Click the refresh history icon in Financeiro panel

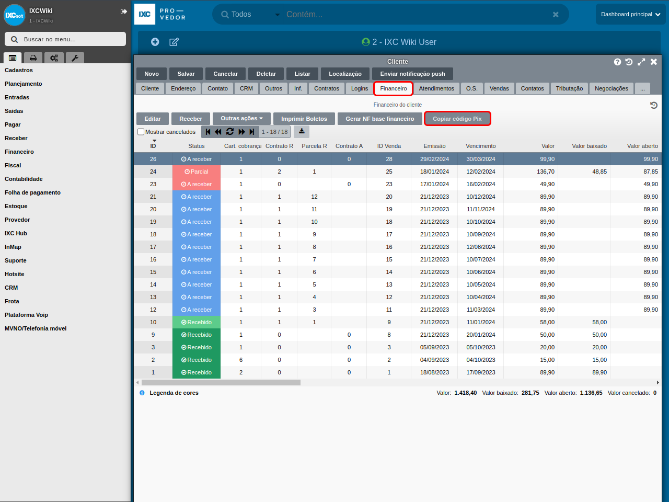pyautogui.click(x=654, y=105)
